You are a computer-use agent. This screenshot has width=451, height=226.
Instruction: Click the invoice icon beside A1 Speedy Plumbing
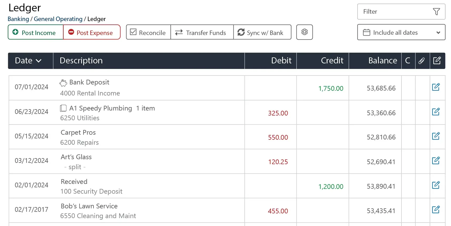tap(63, 108)
